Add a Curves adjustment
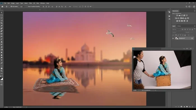 pos(182,15)
